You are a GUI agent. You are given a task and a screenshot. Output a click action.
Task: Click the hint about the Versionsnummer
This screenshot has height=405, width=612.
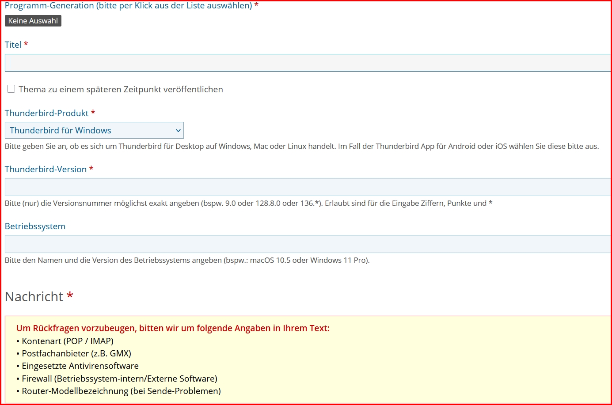[x=248, y=203]
